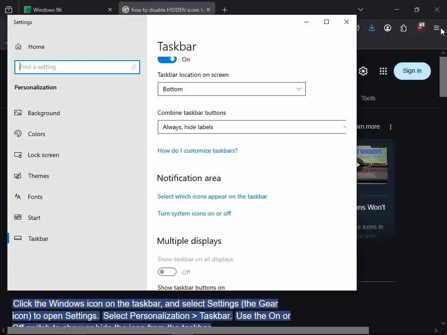447x335 pixels.
Task: Open the Google apps grid icon
Action: 383,71
